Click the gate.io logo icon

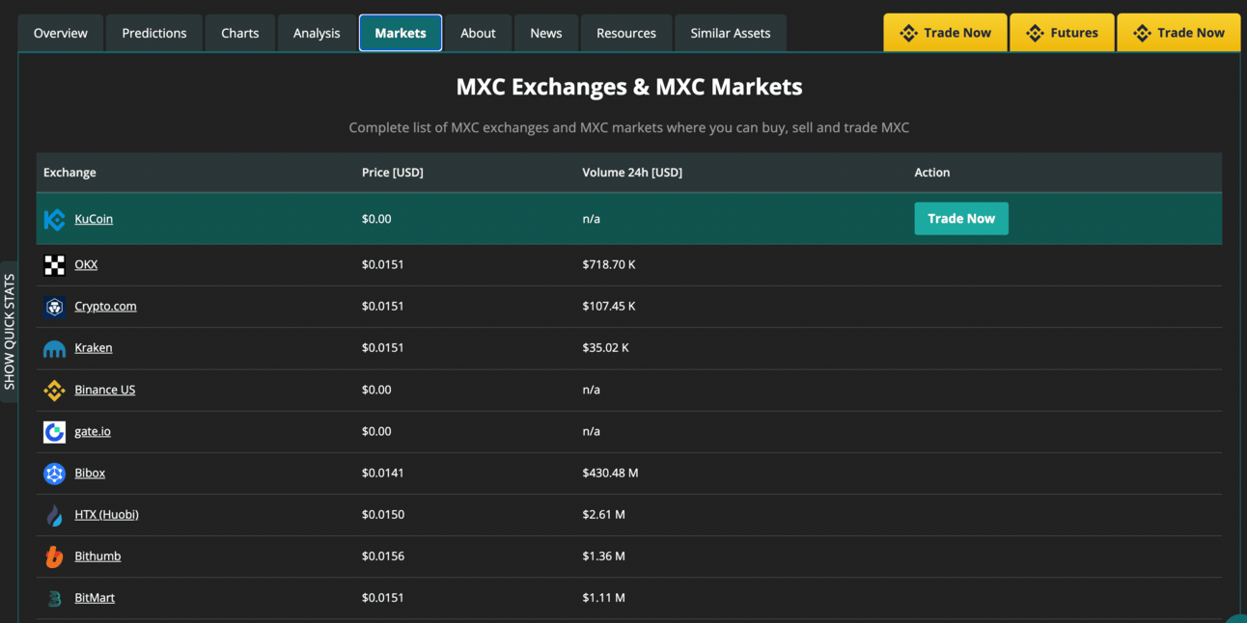pos(55,432)
